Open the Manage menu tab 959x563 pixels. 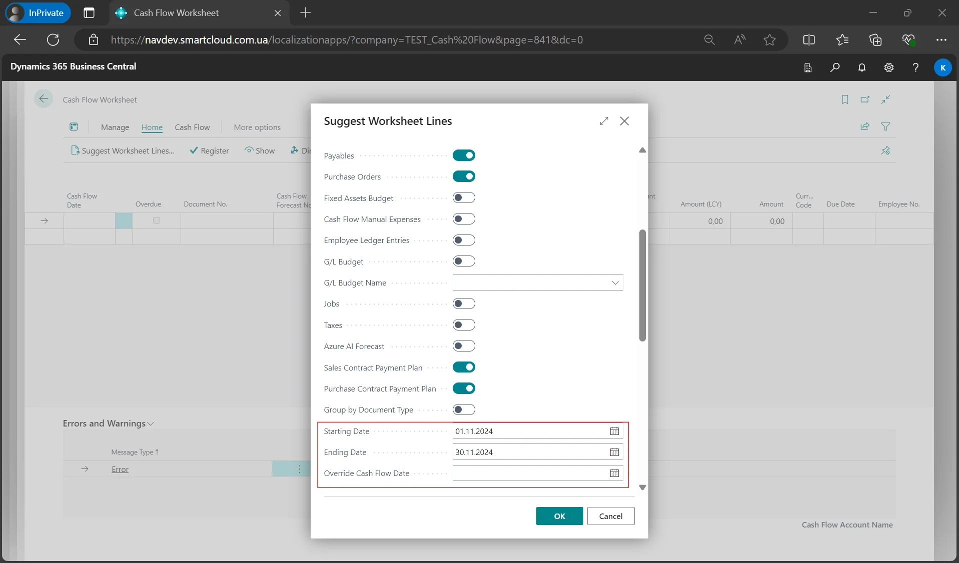pos(115,127)
